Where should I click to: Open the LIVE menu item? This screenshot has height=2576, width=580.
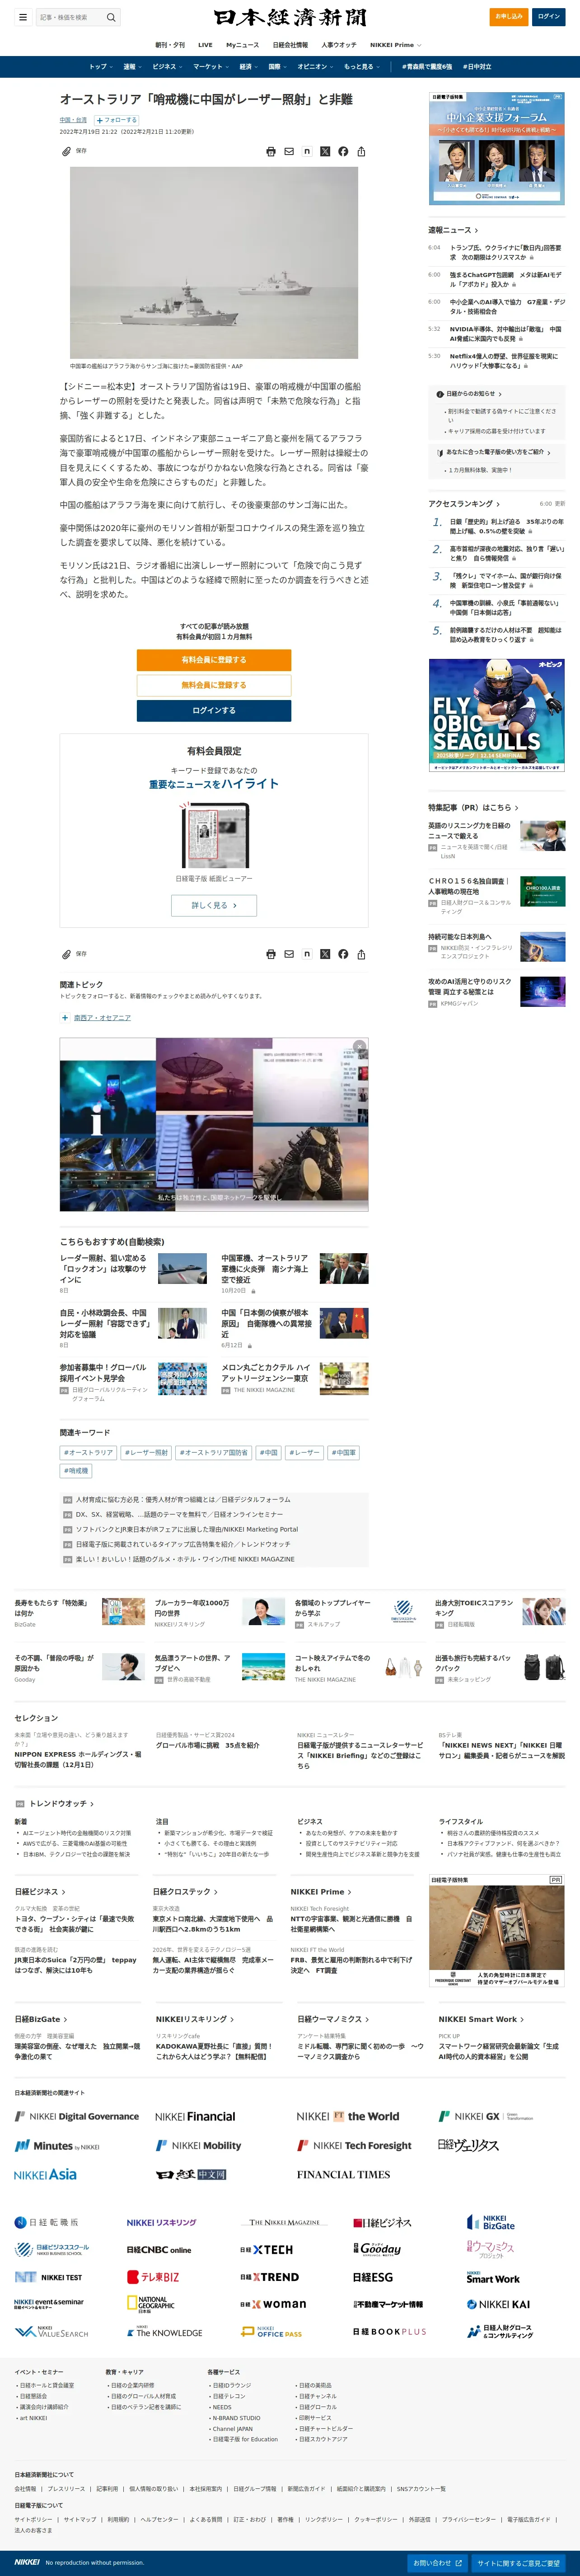point(205,45)
